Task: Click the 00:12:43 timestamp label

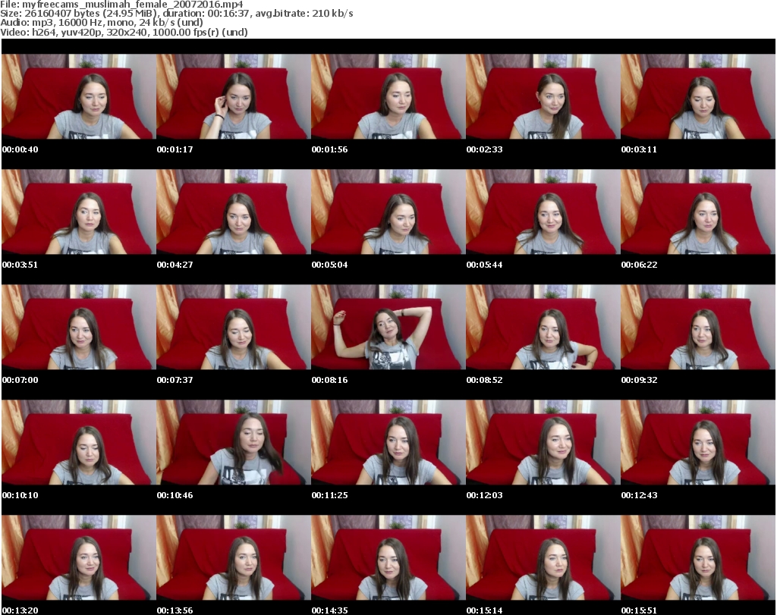Action: point(639,495)
